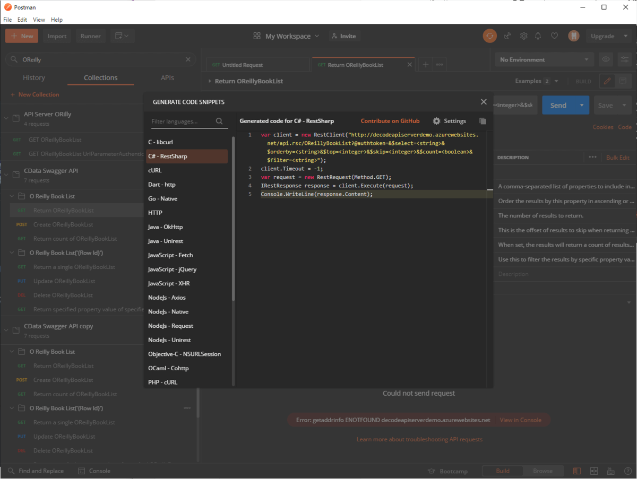This screenshot has height=479, width=637.
Task: Click the open new window icon
Action: (x=122, y=36)
